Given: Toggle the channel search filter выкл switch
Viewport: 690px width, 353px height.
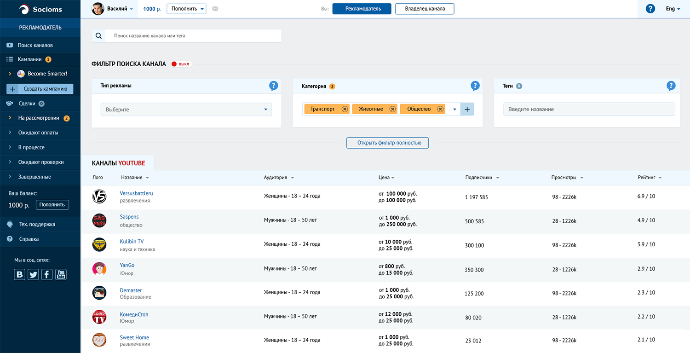Looking at the screenshot, I should click(x=181, y=64).
